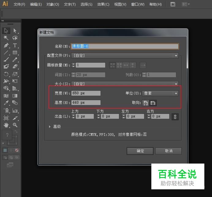Select arrange by column artboard layout
212x197 pixels.
[133, 65]
